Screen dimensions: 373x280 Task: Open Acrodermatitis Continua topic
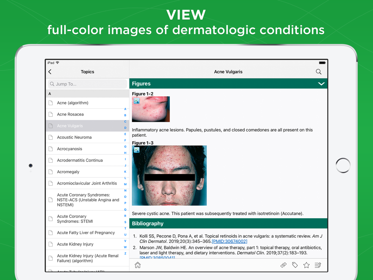pos(87,160)
